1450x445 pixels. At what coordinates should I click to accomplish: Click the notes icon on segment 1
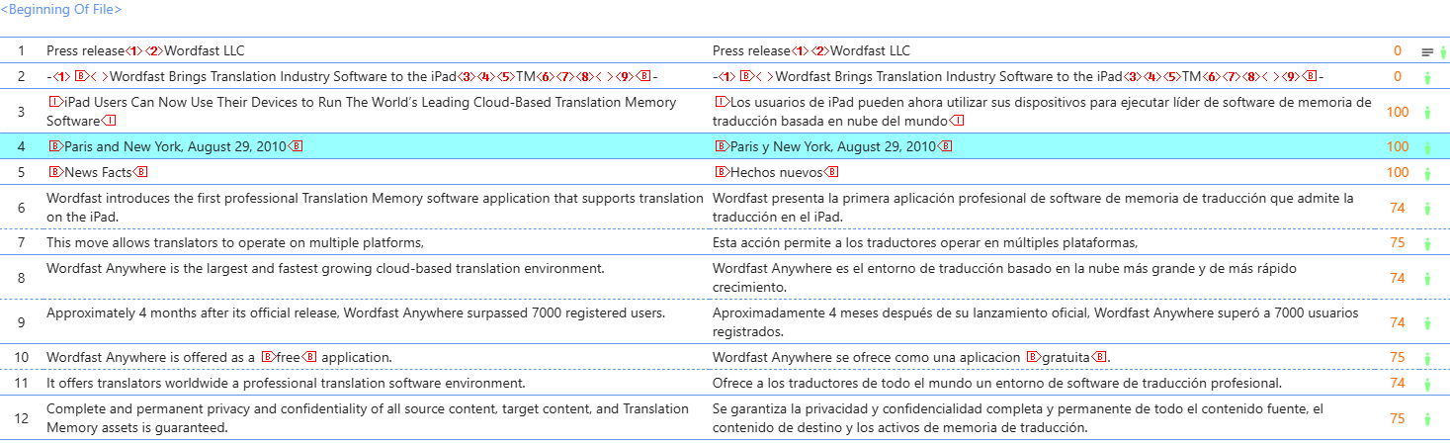(x=1426, y=51)
